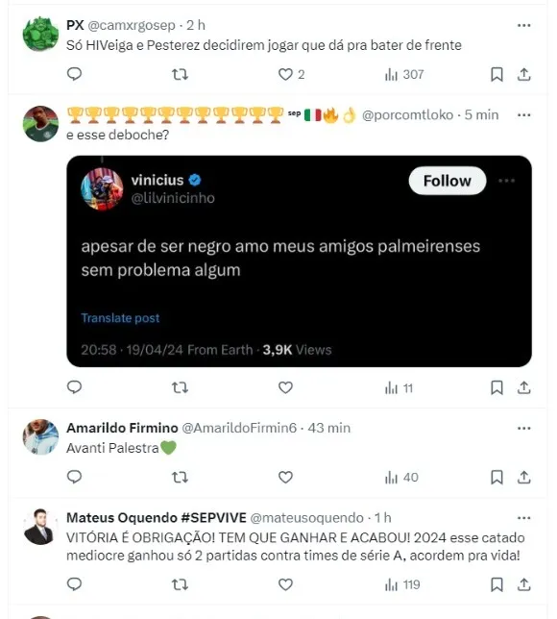The width and height of the screenshot is (557, 619).
Task: Open @mateusoquendo profile handle link
Action: click(307, 517)
